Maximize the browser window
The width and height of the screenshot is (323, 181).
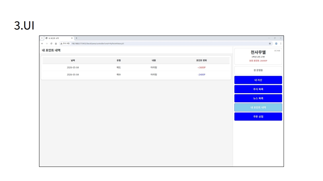coord(275,38)
